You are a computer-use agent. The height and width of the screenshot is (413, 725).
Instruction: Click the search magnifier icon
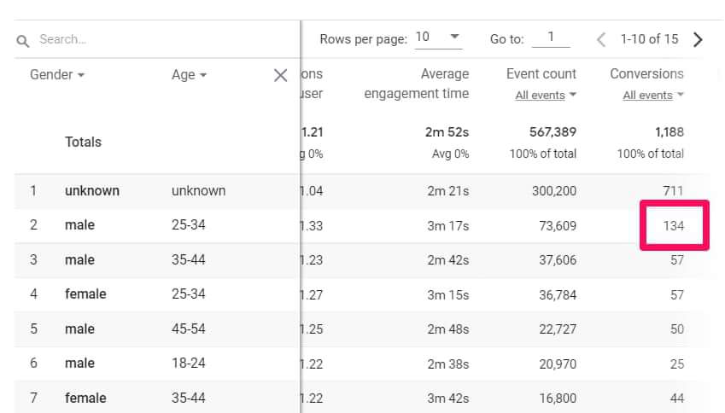[23, 40]
